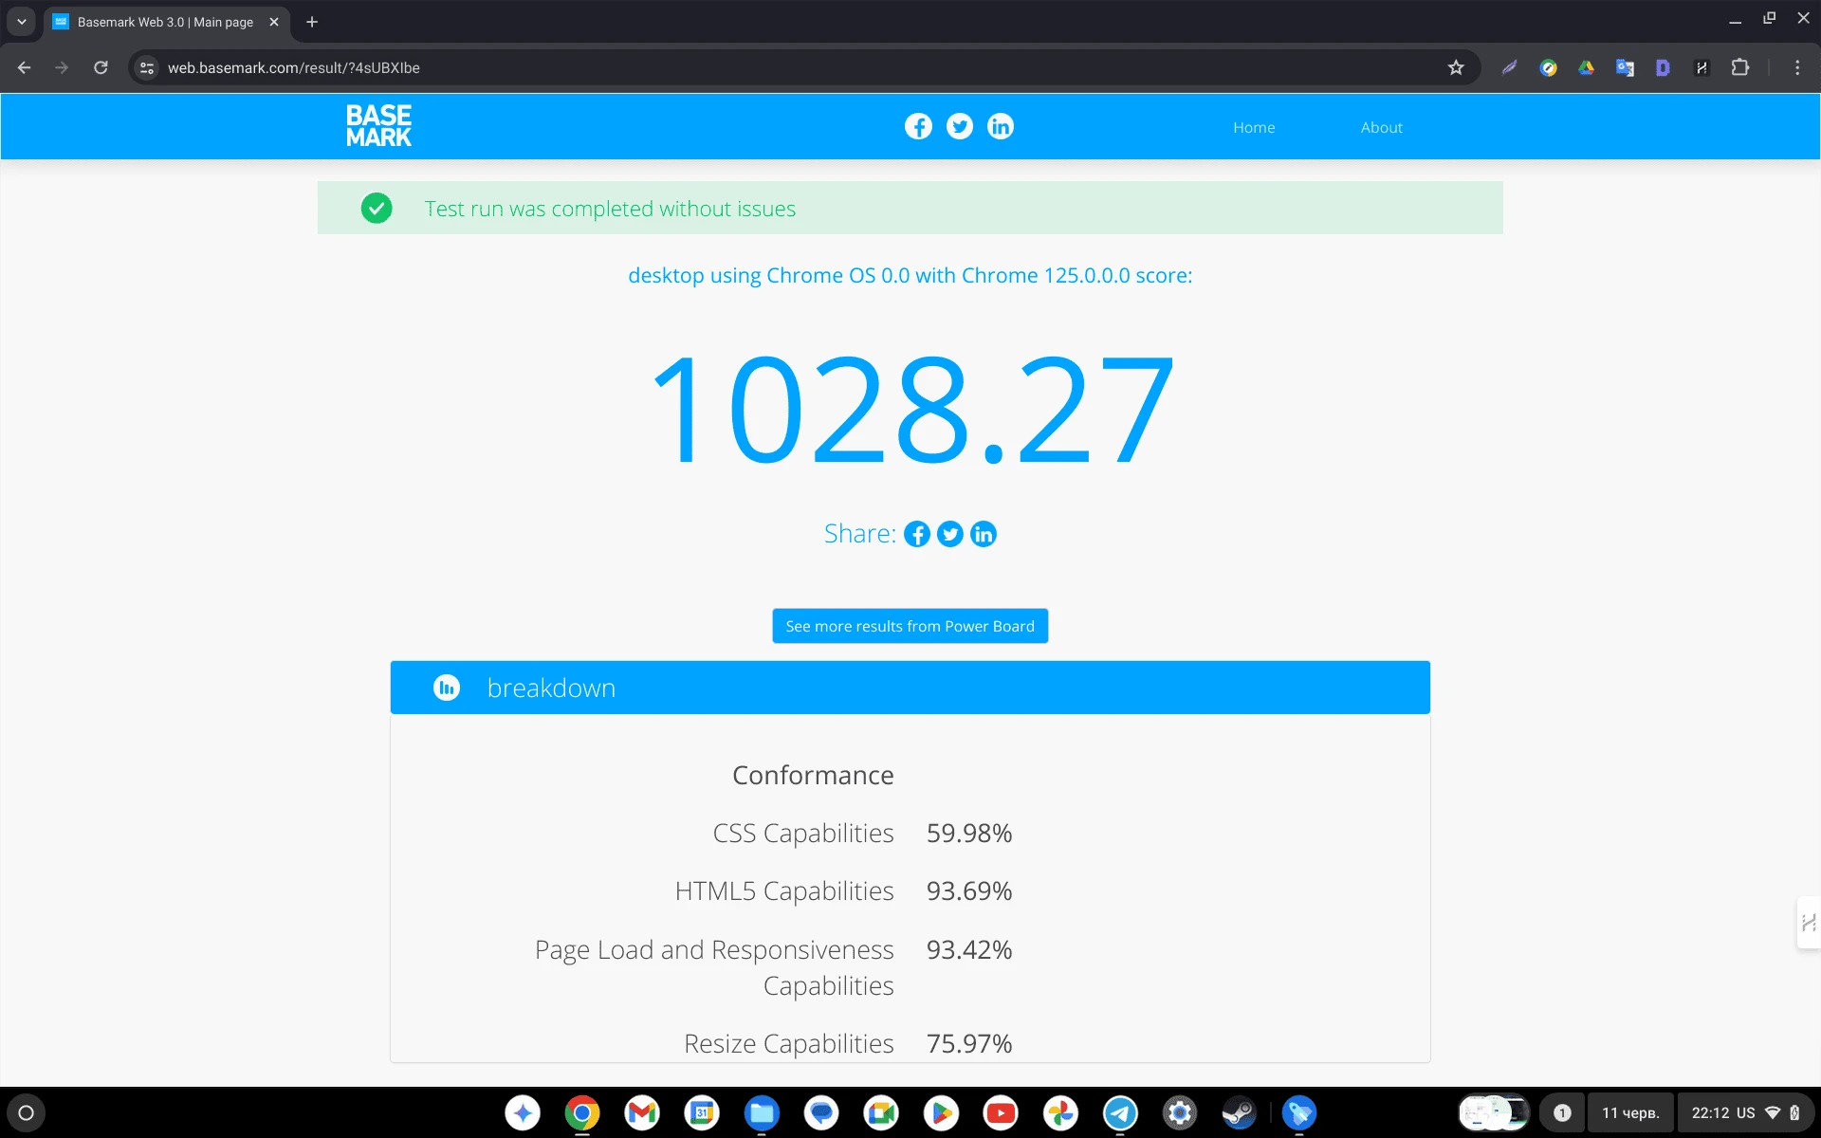Click the Basemark logo in header
Viewport: 1821px width, 1138px height.
378,126
